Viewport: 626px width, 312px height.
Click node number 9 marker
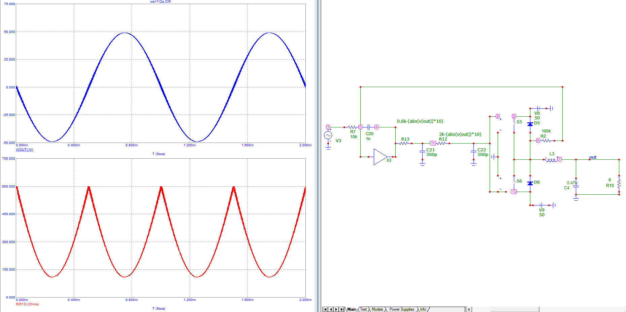tap(497, 116)
